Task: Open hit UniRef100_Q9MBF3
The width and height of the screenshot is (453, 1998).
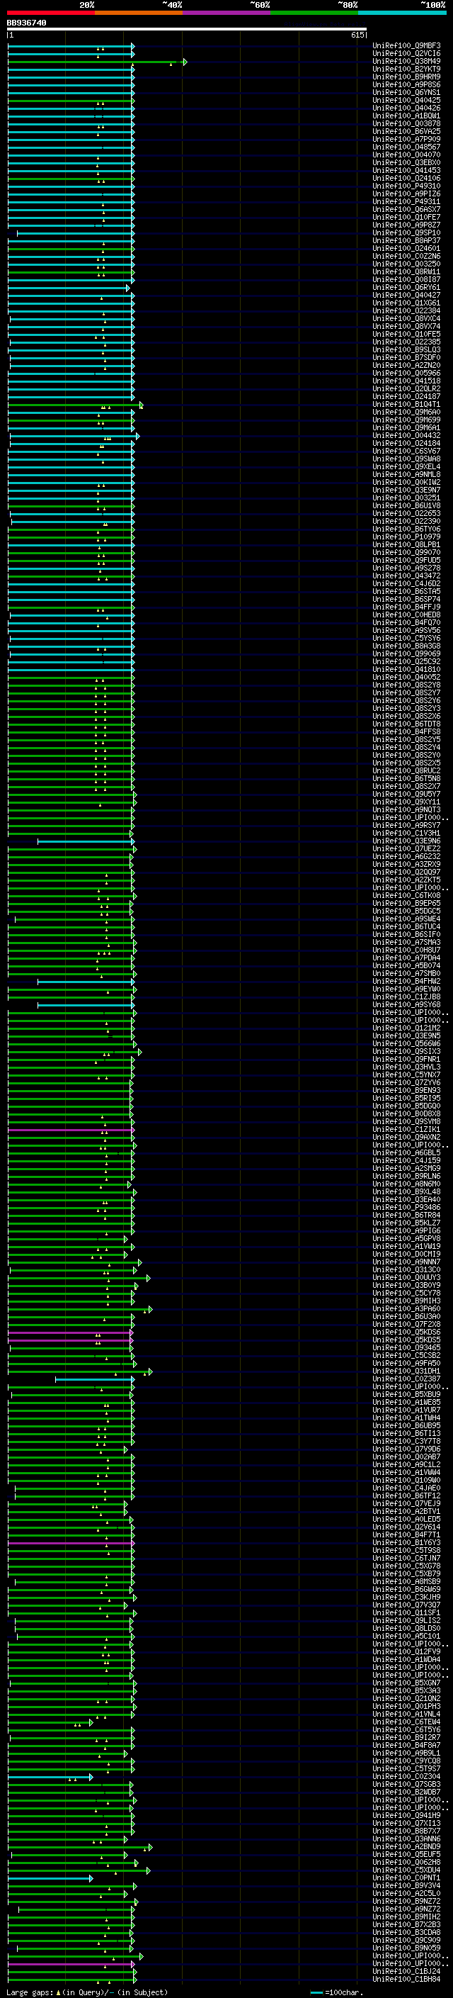Action: [406, 46]
